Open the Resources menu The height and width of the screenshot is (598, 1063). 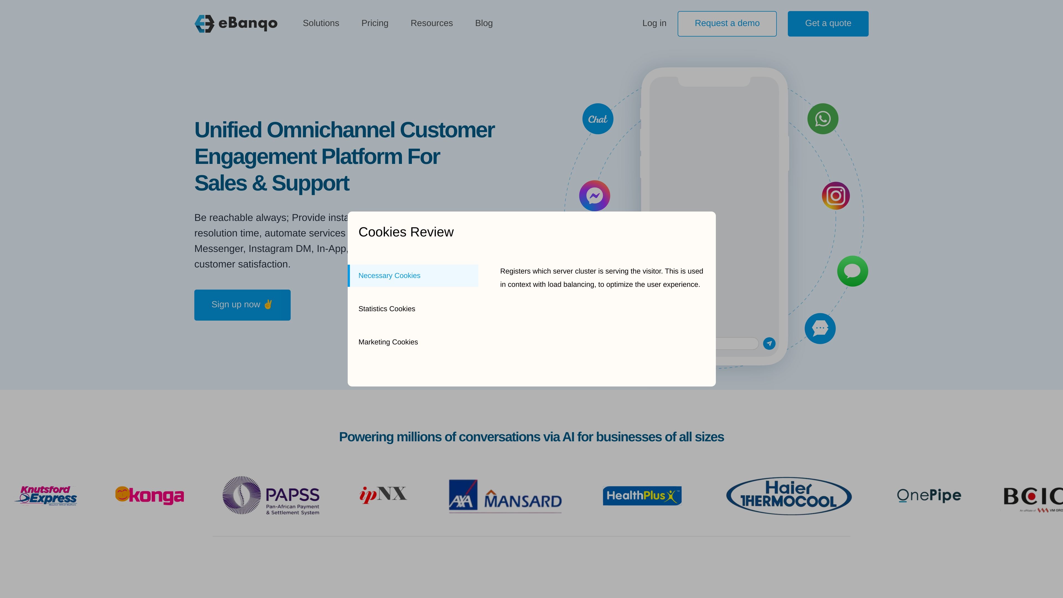click(432, 23)
